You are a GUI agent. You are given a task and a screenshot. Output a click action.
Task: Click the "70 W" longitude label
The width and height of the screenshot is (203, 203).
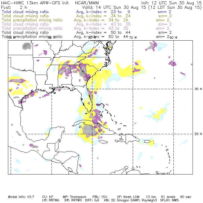pyautogui.click(x=133, y=38)
